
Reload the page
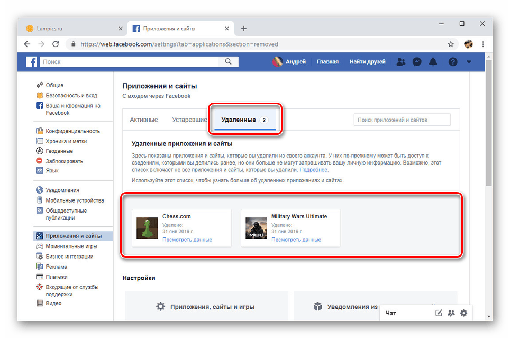(x=56, y=44)
